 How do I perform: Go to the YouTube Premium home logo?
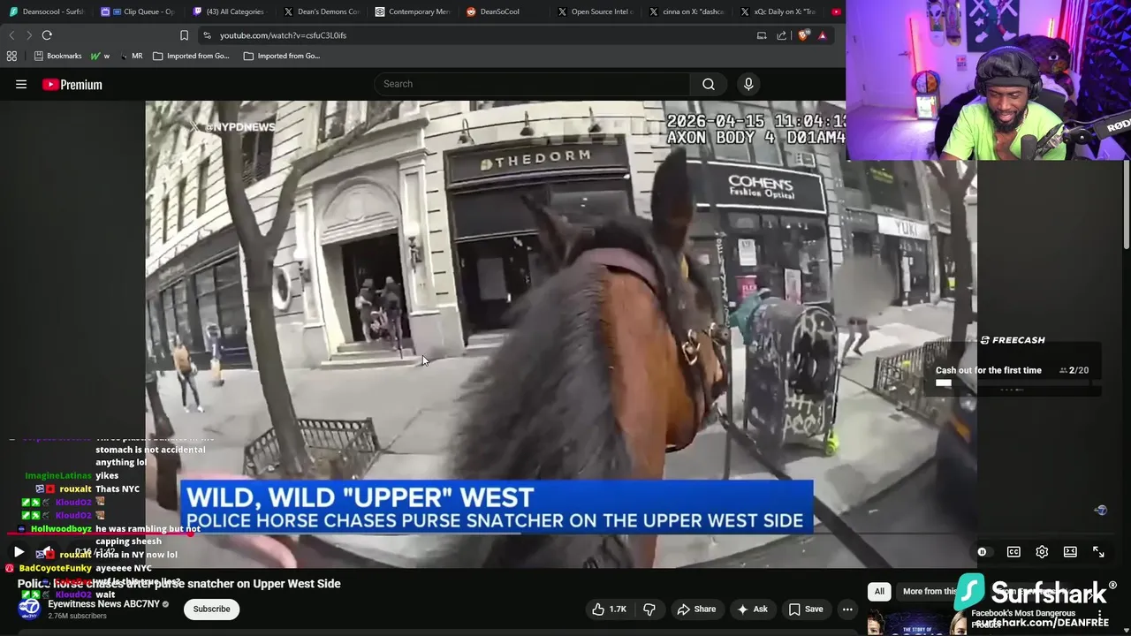click(x=72, y=85)
